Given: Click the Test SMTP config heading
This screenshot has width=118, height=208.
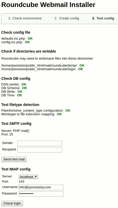Looking at the screenshot, I should tap(16, 124).
